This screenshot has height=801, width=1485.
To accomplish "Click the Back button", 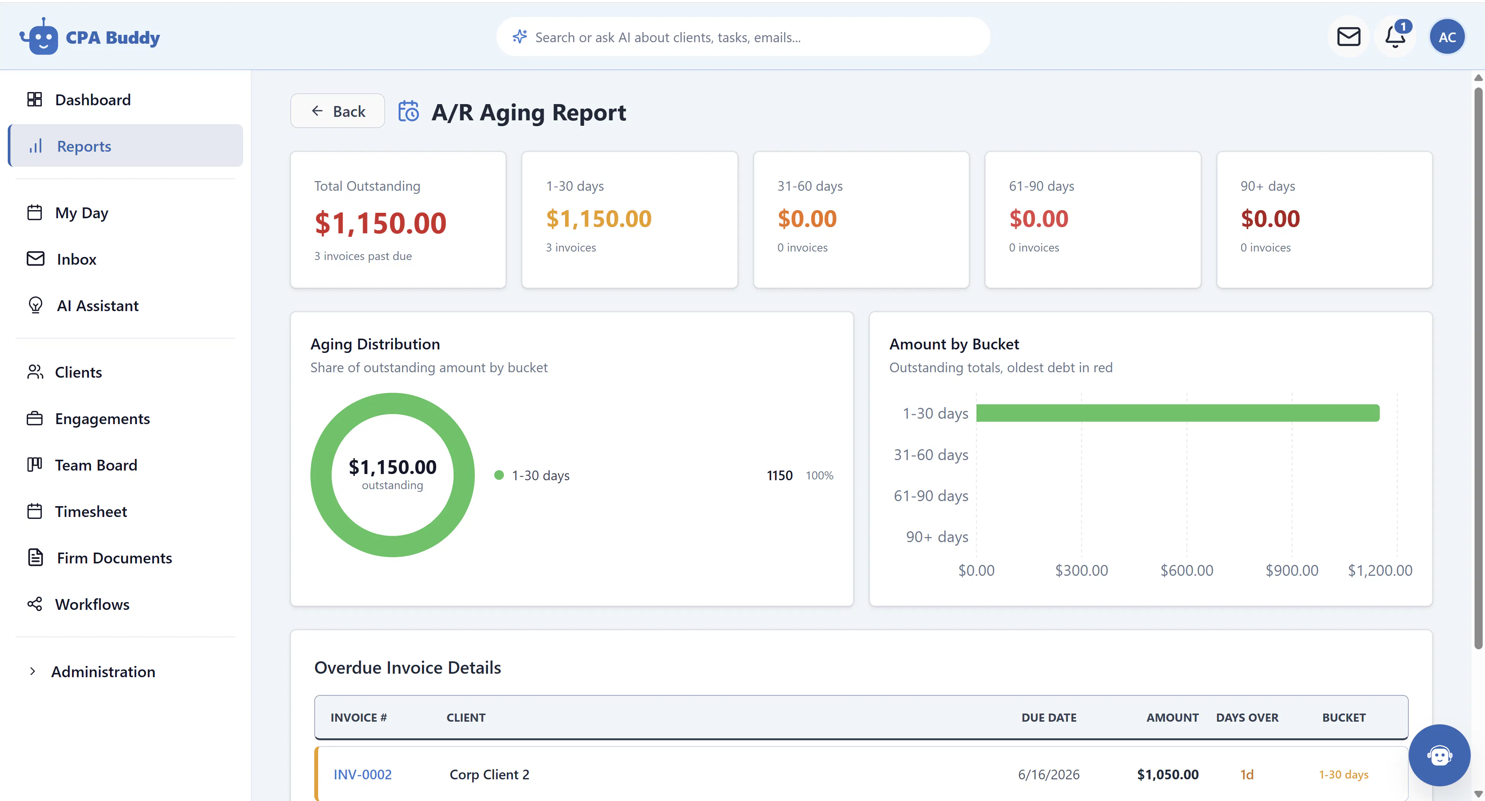I will pyautogui.click(x=337, y=111).
